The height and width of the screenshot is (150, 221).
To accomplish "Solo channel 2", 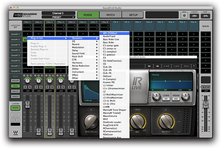I will point(36,87).
